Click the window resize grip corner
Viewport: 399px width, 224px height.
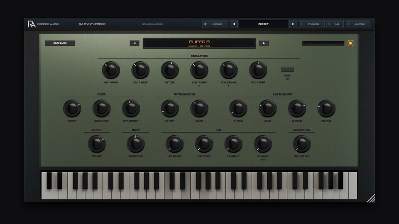coord(371,198)
